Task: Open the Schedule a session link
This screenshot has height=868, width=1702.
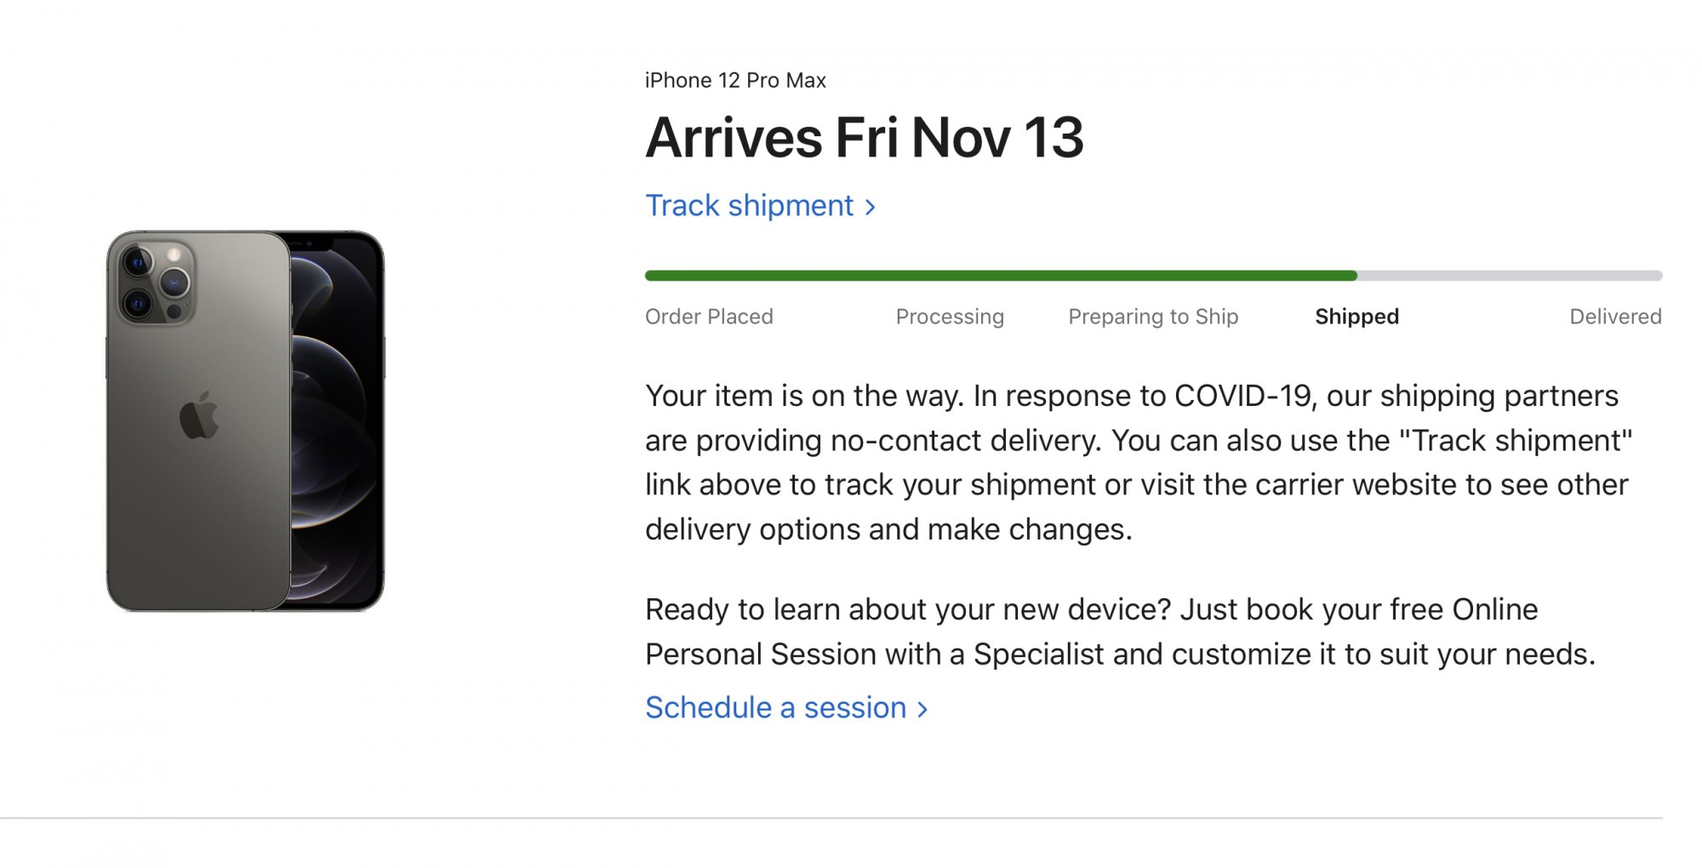Action: pos(785,708)
